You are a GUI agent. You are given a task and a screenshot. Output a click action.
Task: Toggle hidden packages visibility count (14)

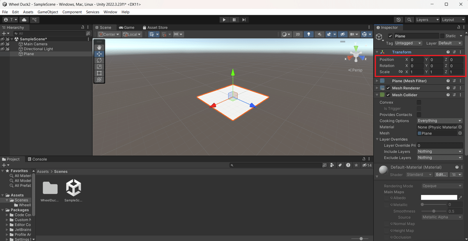pyautogui.click(x=367, y=165)
